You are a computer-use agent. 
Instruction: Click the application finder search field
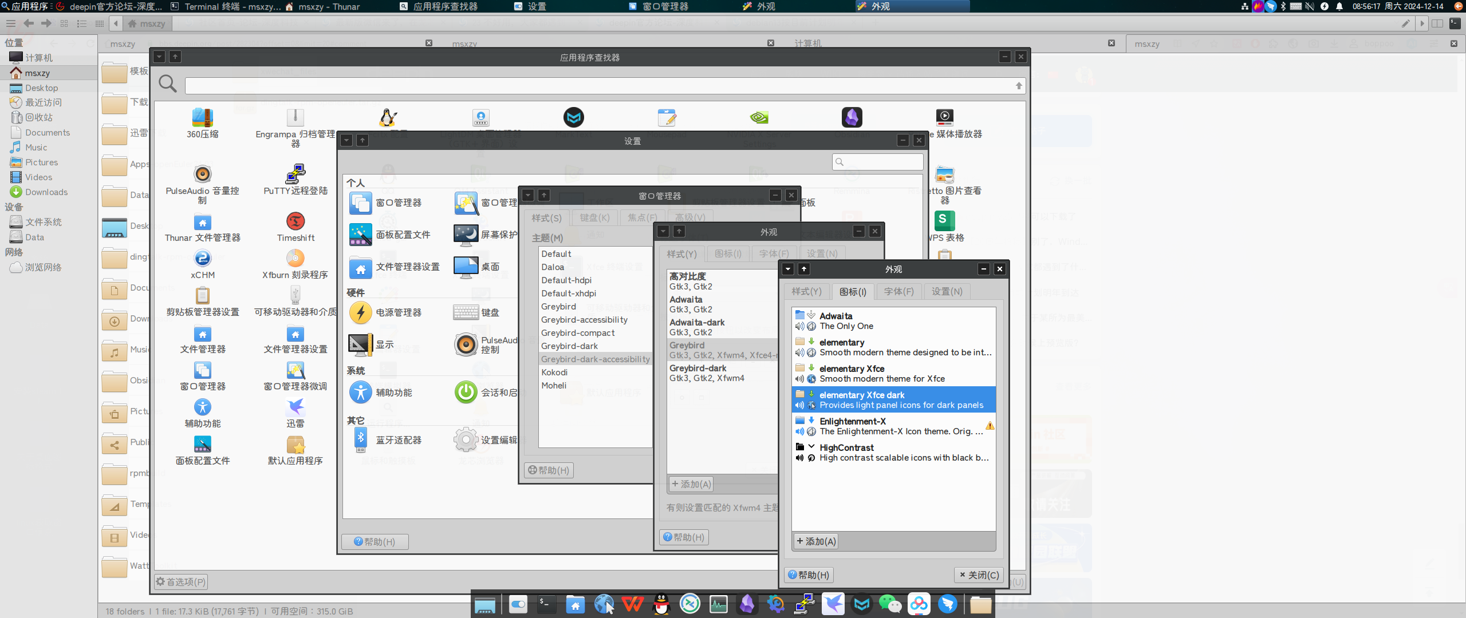point(605,86)
